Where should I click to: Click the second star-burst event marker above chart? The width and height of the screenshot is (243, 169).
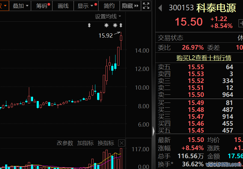(x=115, y=25)
